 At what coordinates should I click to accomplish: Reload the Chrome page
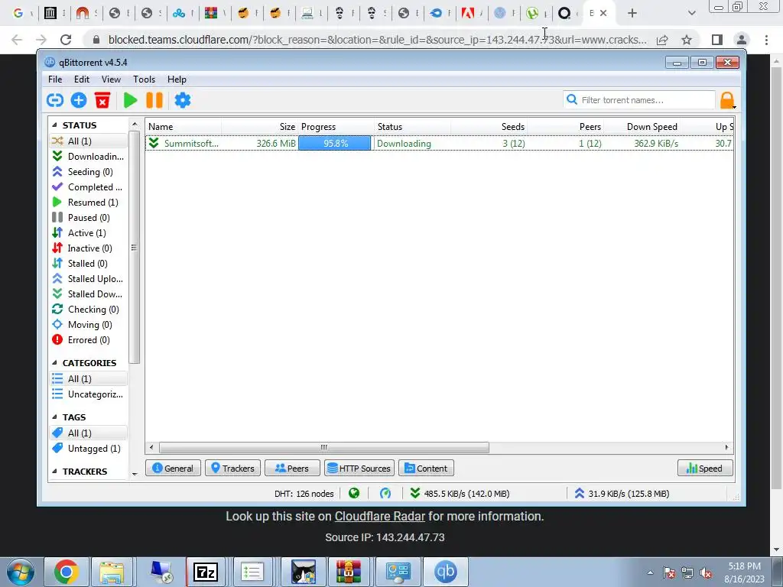(x=66, y=40)
